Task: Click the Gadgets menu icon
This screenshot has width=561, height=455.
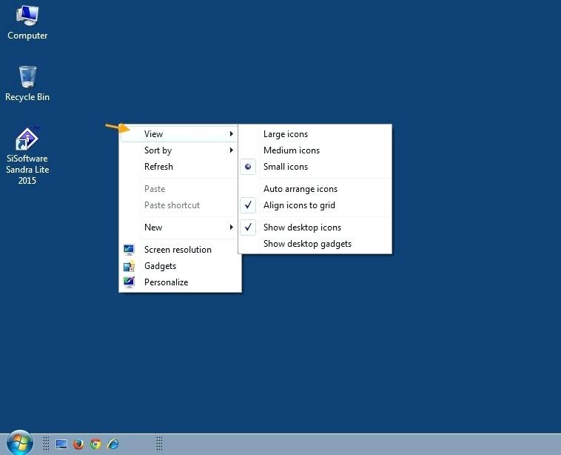Action: [129, 266]
